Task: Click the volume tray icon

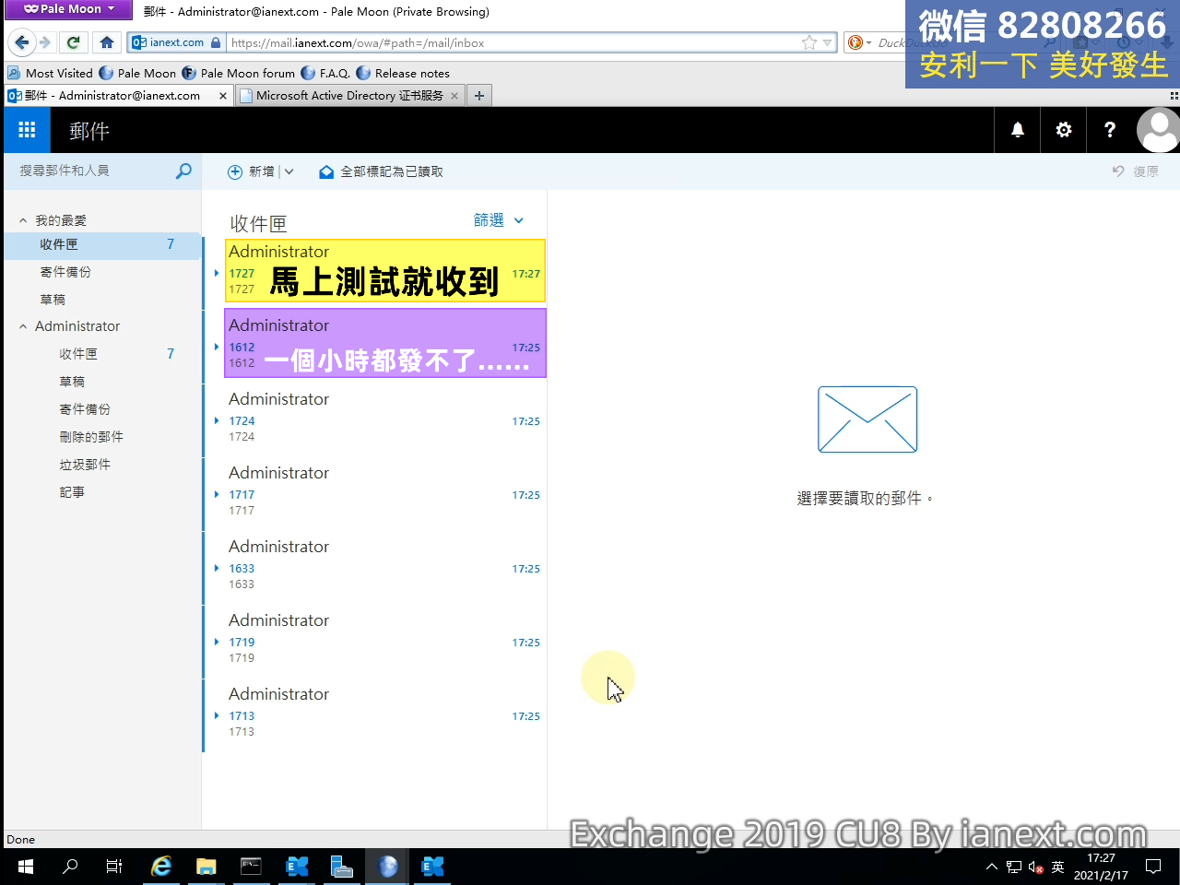Action: pyautogui.click(x=1035, y=867)
